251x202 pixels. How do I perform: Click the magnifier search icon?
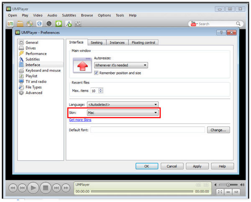(238, 24)
